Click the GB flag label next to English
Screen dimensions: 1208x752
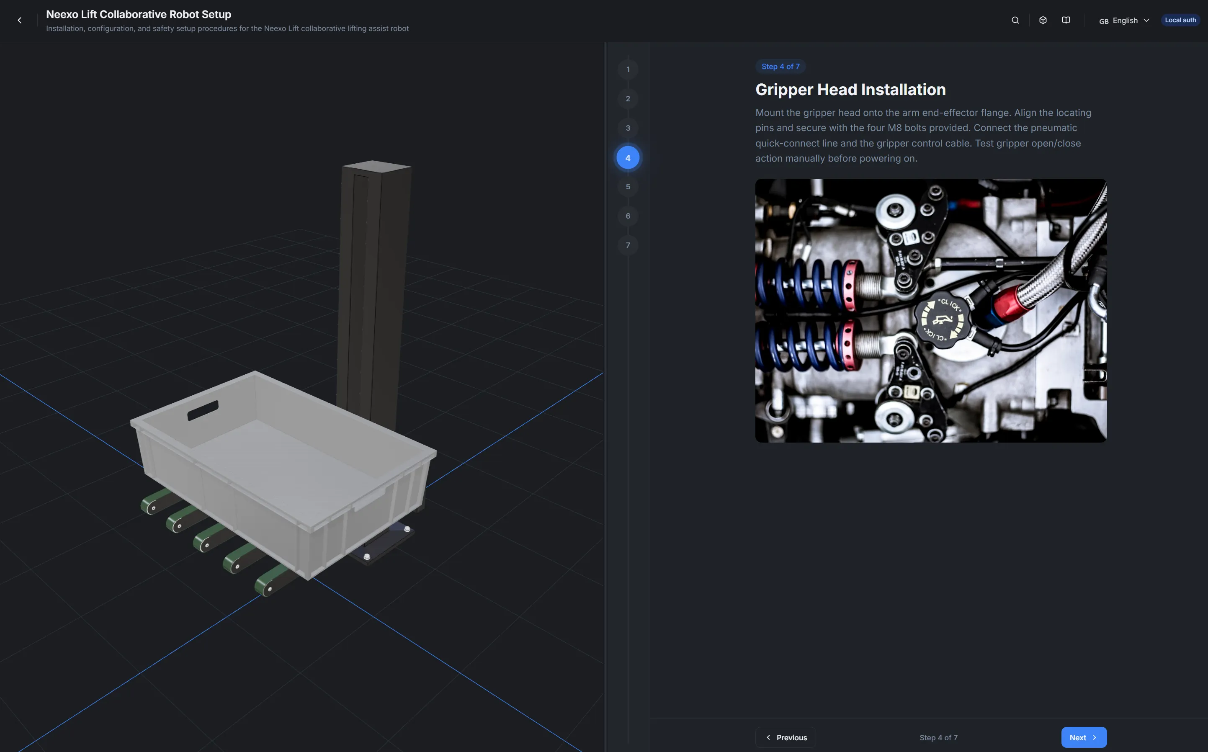coord(1104,21)
